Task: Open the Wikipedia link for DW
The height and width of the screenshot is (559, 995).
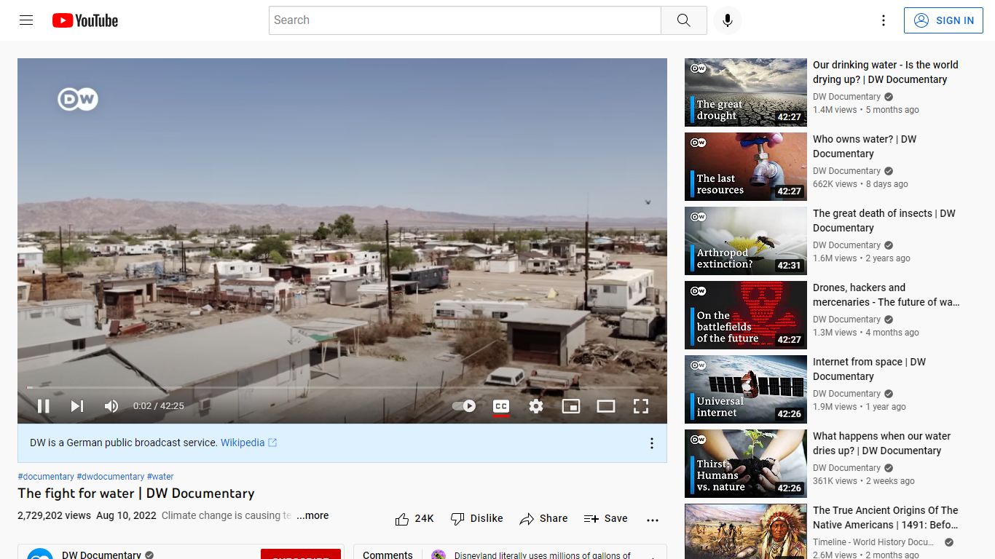Action: pyautogui.click(x=248, y=443)
